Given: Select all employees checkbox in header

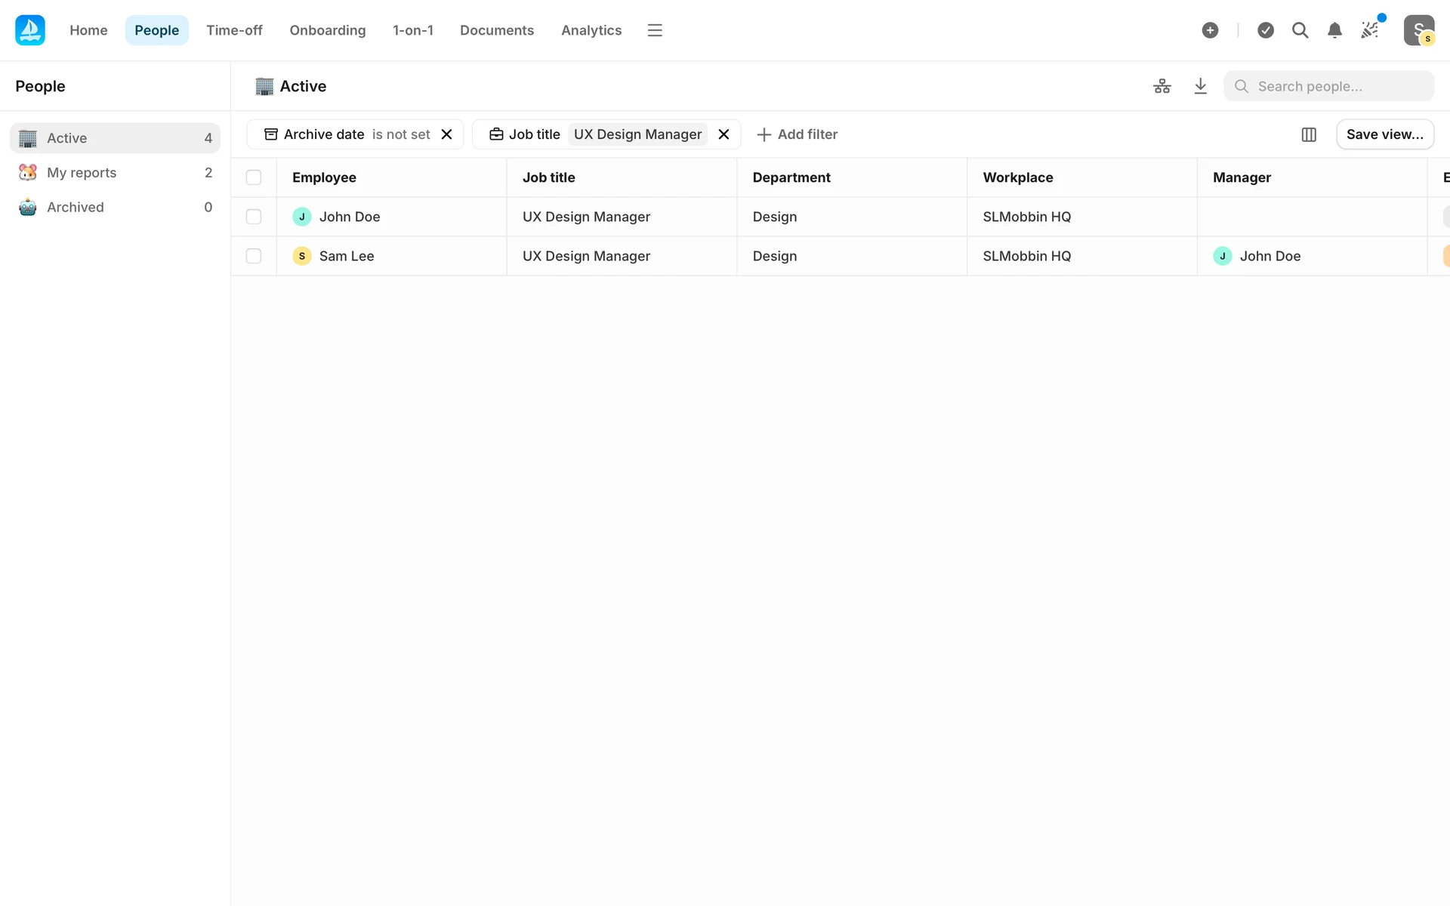Looking at the screenshot, I should click(x=254, y=177).
